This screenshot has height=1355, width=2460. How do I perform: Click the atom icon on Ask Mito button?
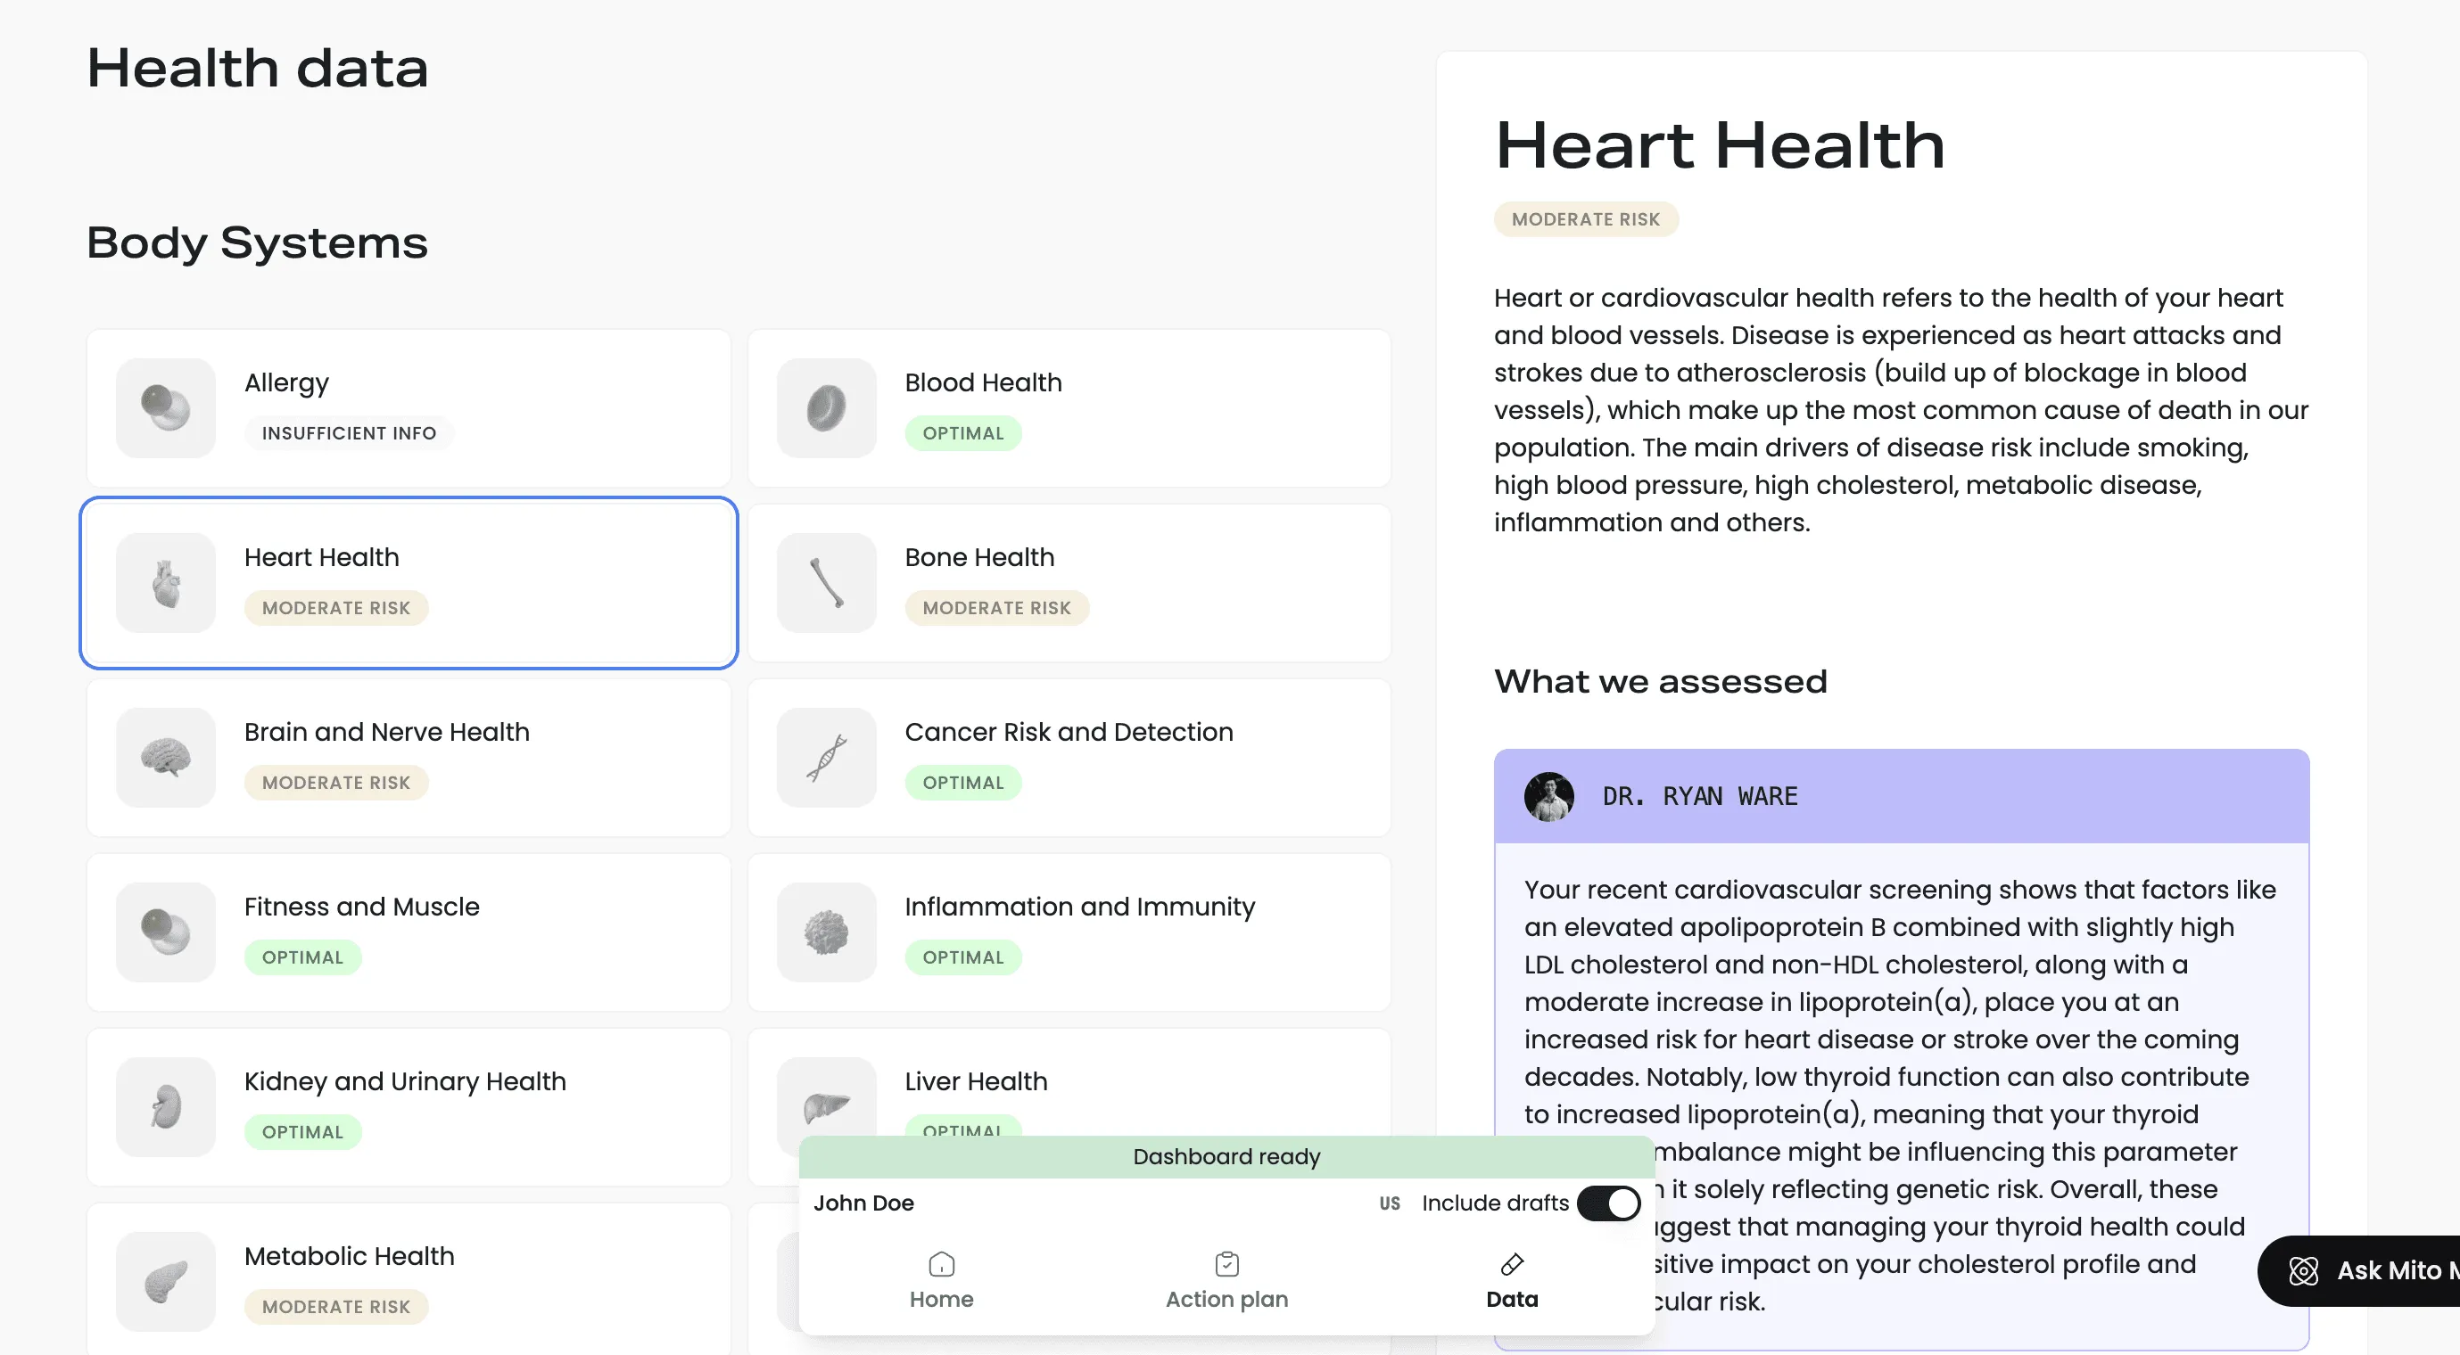coord(2304,1271)
